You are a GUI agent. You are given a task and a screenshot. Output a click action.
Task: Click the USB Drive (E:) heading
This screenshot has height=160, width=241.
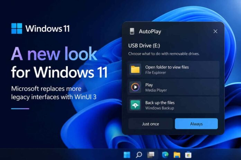pos(144,46)
